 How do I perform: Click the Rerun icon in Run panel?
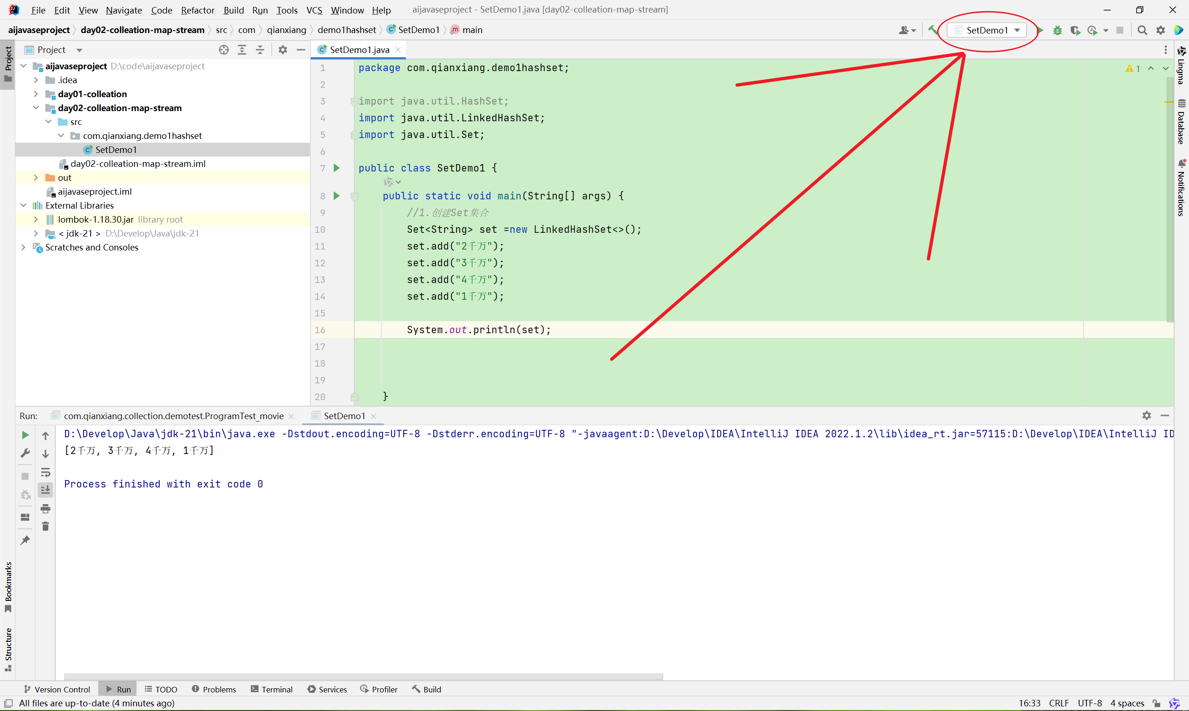point(26,435)
